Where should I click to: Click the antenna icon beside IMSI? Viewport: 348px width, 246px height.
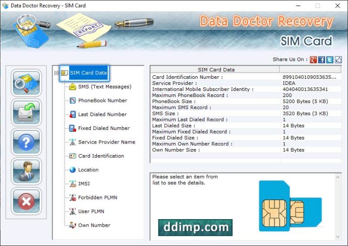[73, 183]
